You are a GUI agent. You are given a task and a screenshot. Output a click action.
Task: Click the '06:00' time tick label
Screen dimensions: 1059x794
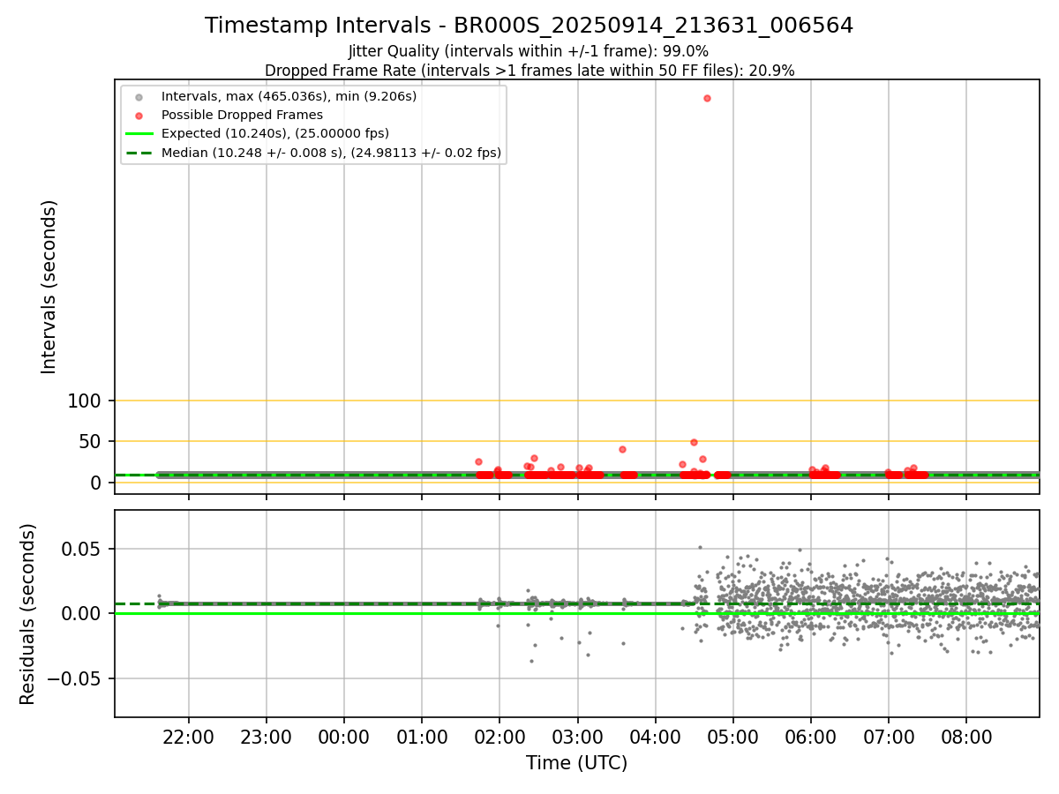[x=810, y=738]
